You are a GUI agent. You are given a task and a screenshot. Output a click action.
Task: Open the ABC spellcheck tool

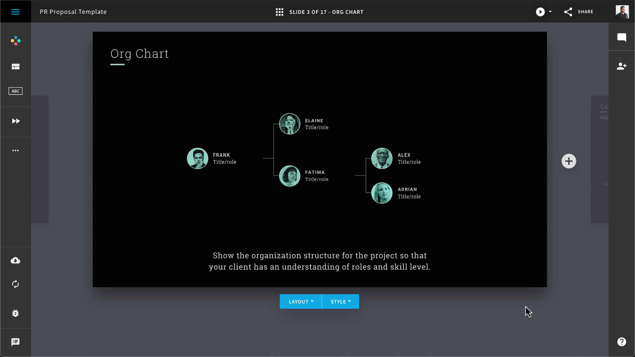click(x=15, y=91)
